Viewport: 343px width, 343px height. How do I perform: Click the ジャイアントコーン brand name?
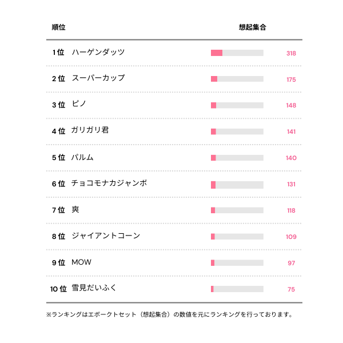(x=106, y=236)
